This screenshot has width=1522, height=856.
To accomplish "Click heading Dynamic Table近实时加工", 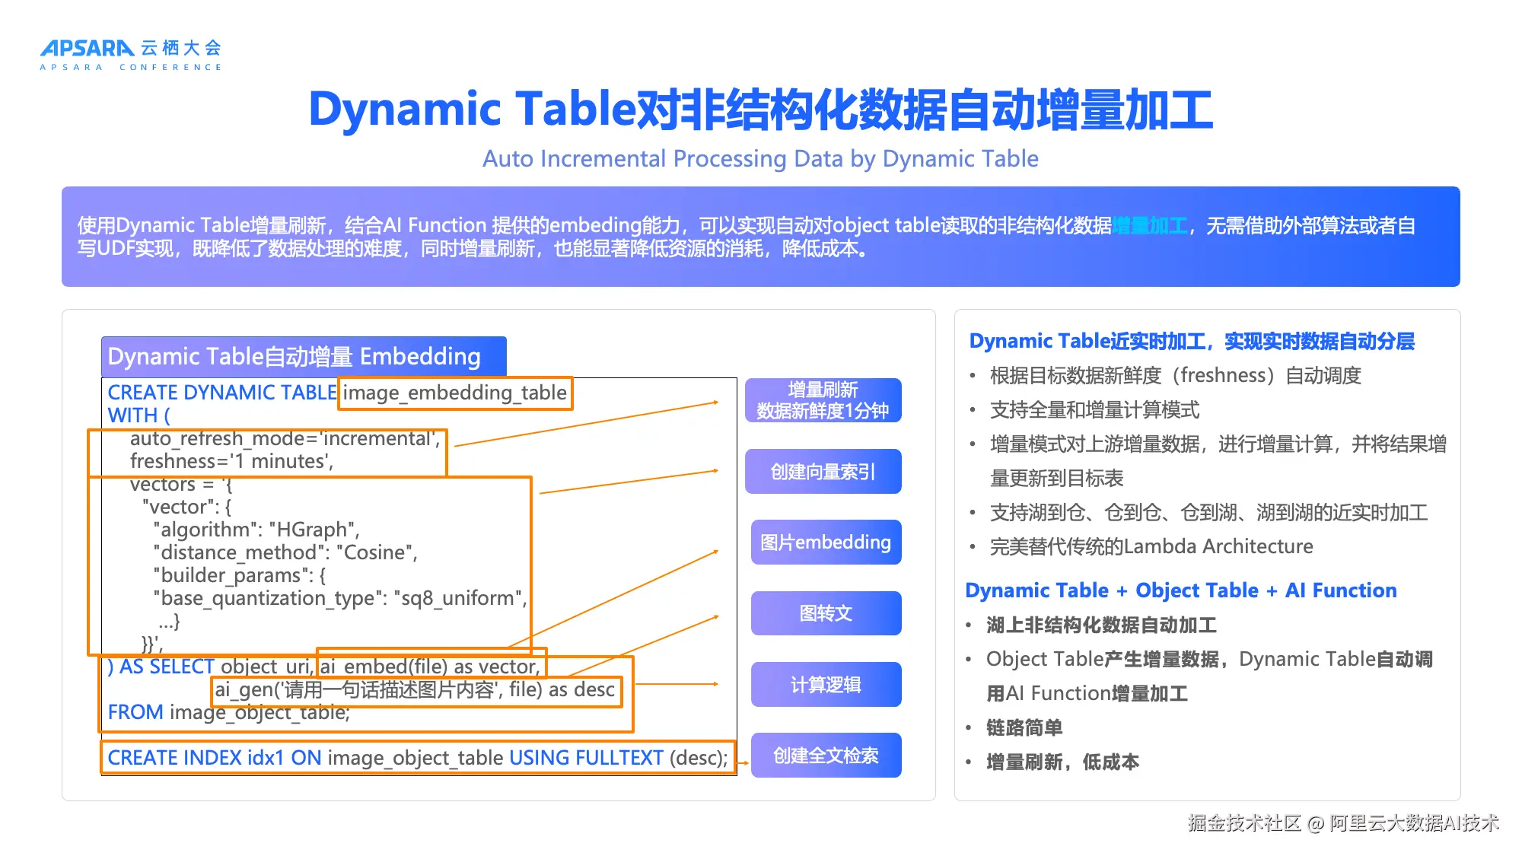I will [1191, 342].
